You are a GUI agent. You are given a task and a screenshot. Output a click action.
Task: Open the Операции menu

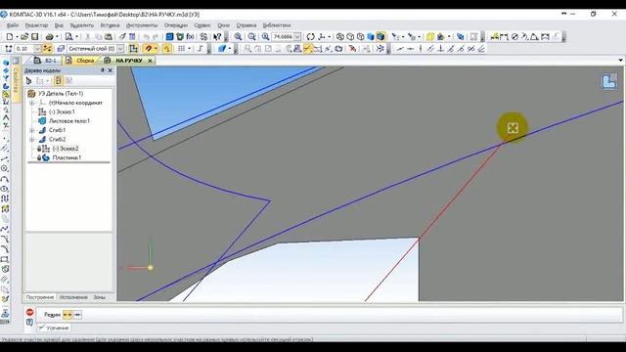[176, 25]
